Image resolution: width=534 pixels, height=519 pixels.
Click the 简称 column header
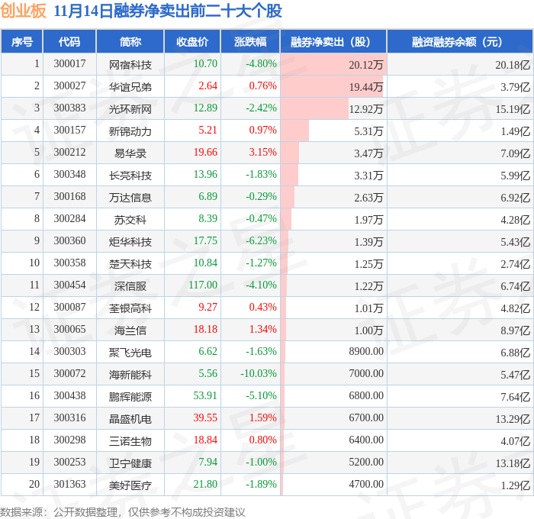[130, 41]
